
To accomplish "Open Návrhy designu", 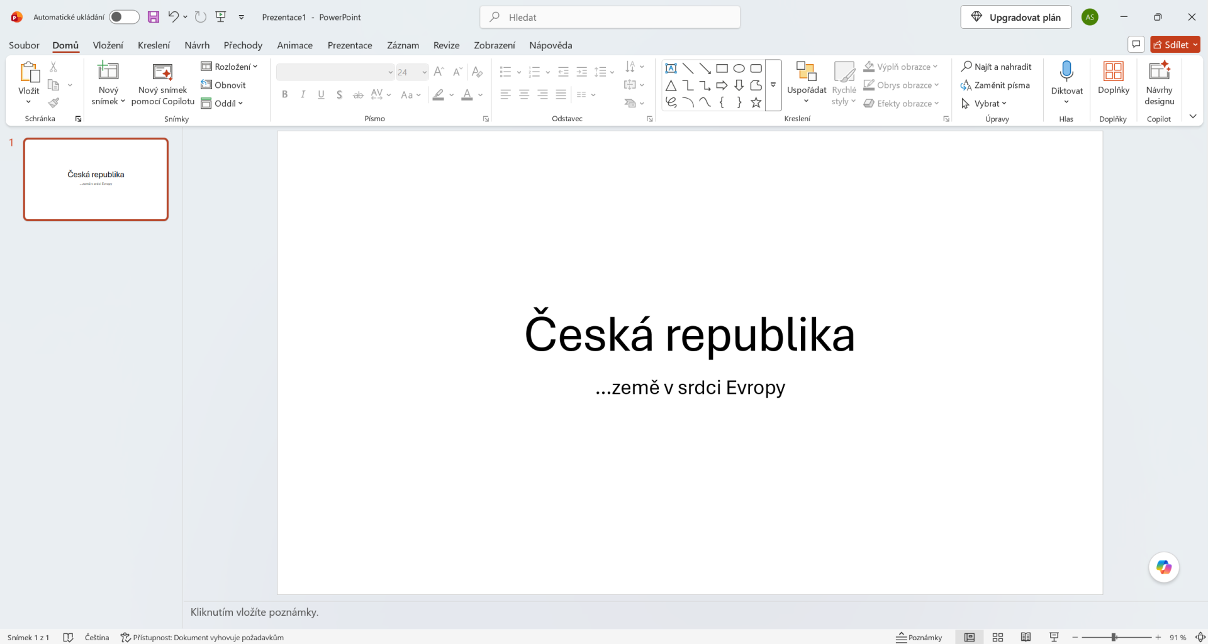I will click(1159, 83).
